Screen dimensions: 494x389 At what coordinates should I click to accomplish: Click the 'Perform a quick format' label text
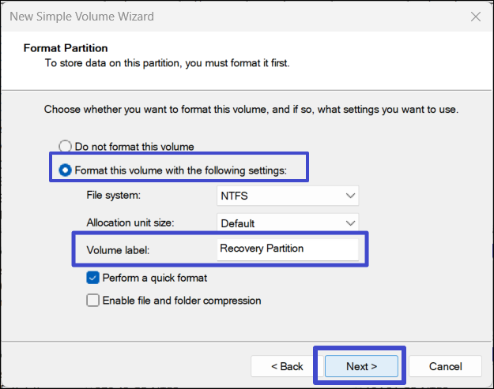click(155, 278)
